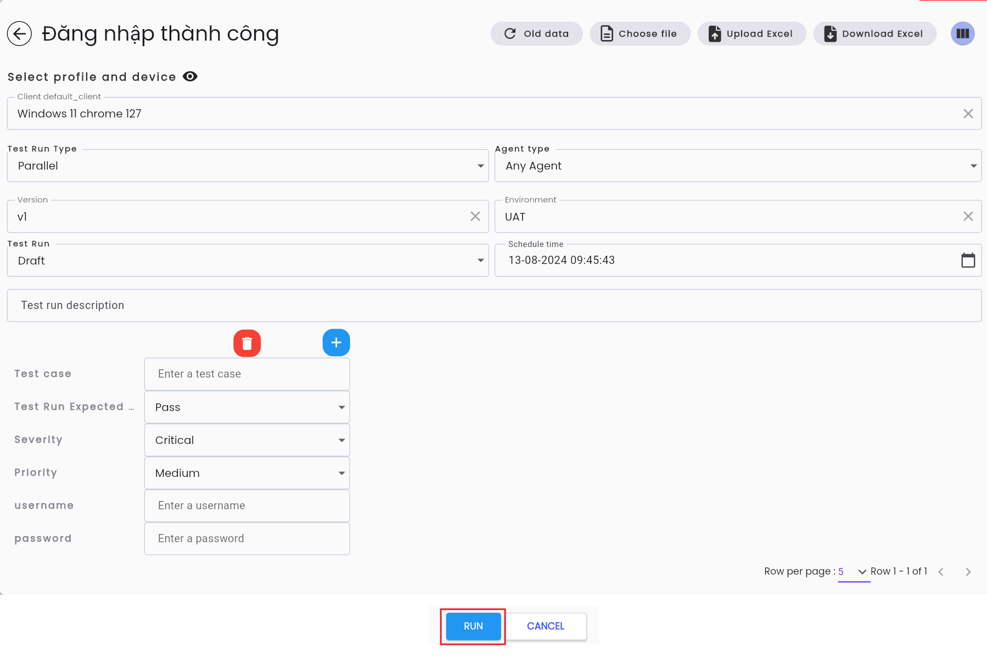The width and height of the screenshot is (987, 658).
Task: Open the column layout icon button
Action: coord(962,33)
